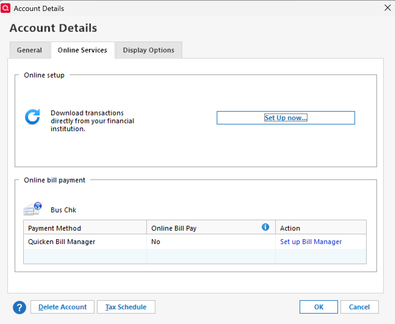This screenshot has height=324, width=395.
Task: Click the Action column header
Action: pos(290,228)
